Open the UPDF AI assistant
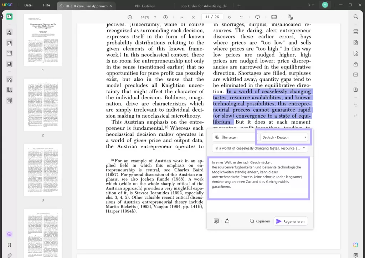Screen dimensions: 365x258 pyautogui.click(x=355, y=245)
